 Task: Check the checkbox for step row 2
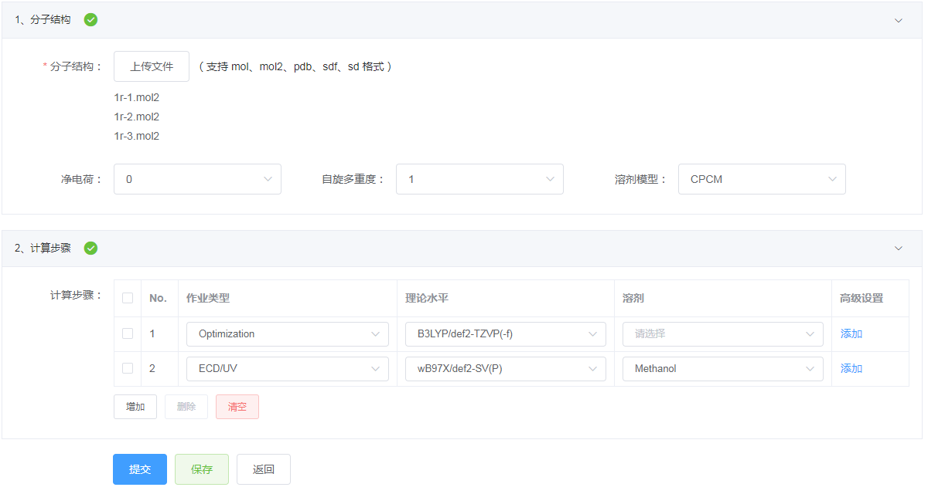point(128,369)
